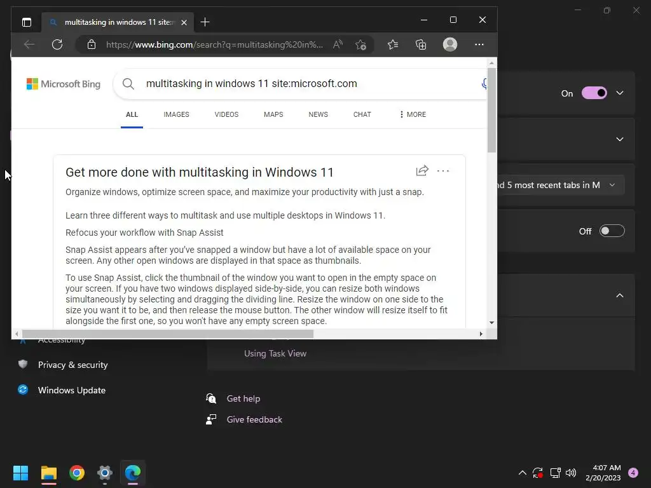
Task: Open Read aloud in address bar
Action: point(338,44)
